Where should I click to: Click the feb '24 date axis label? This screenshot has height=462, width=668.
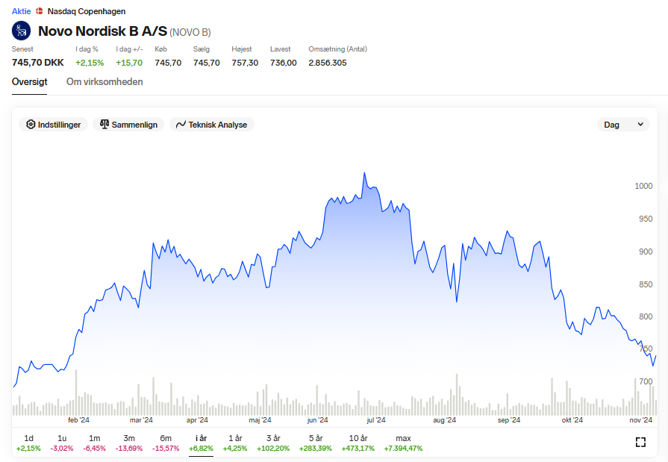coord(79,420)
